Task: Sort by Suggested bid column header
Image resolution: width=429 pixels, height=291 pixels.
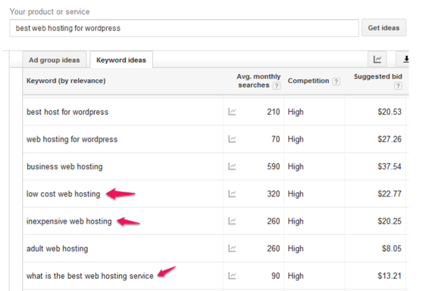Action: (378, 76)
